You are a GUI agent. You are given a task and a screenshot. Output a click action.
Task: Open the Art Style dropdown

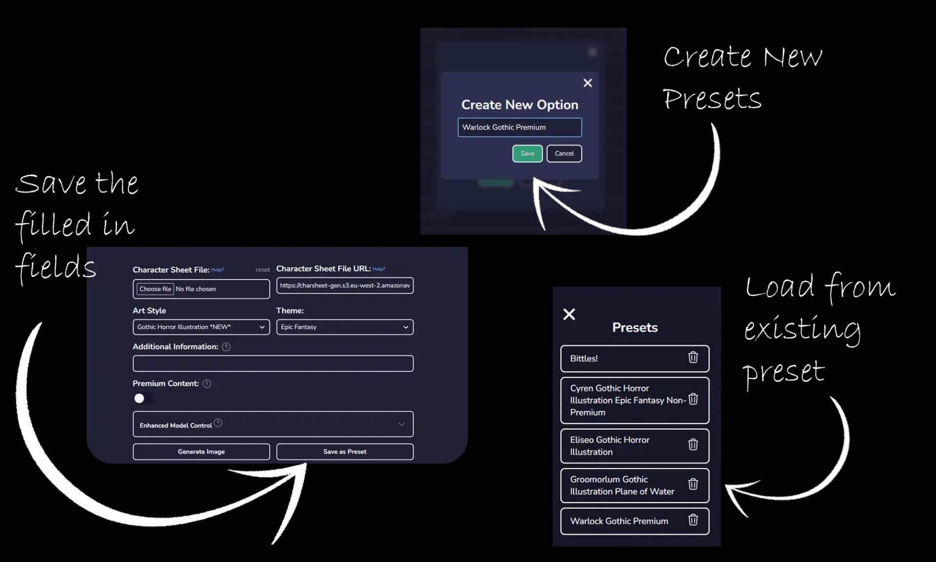click(201, 327)
